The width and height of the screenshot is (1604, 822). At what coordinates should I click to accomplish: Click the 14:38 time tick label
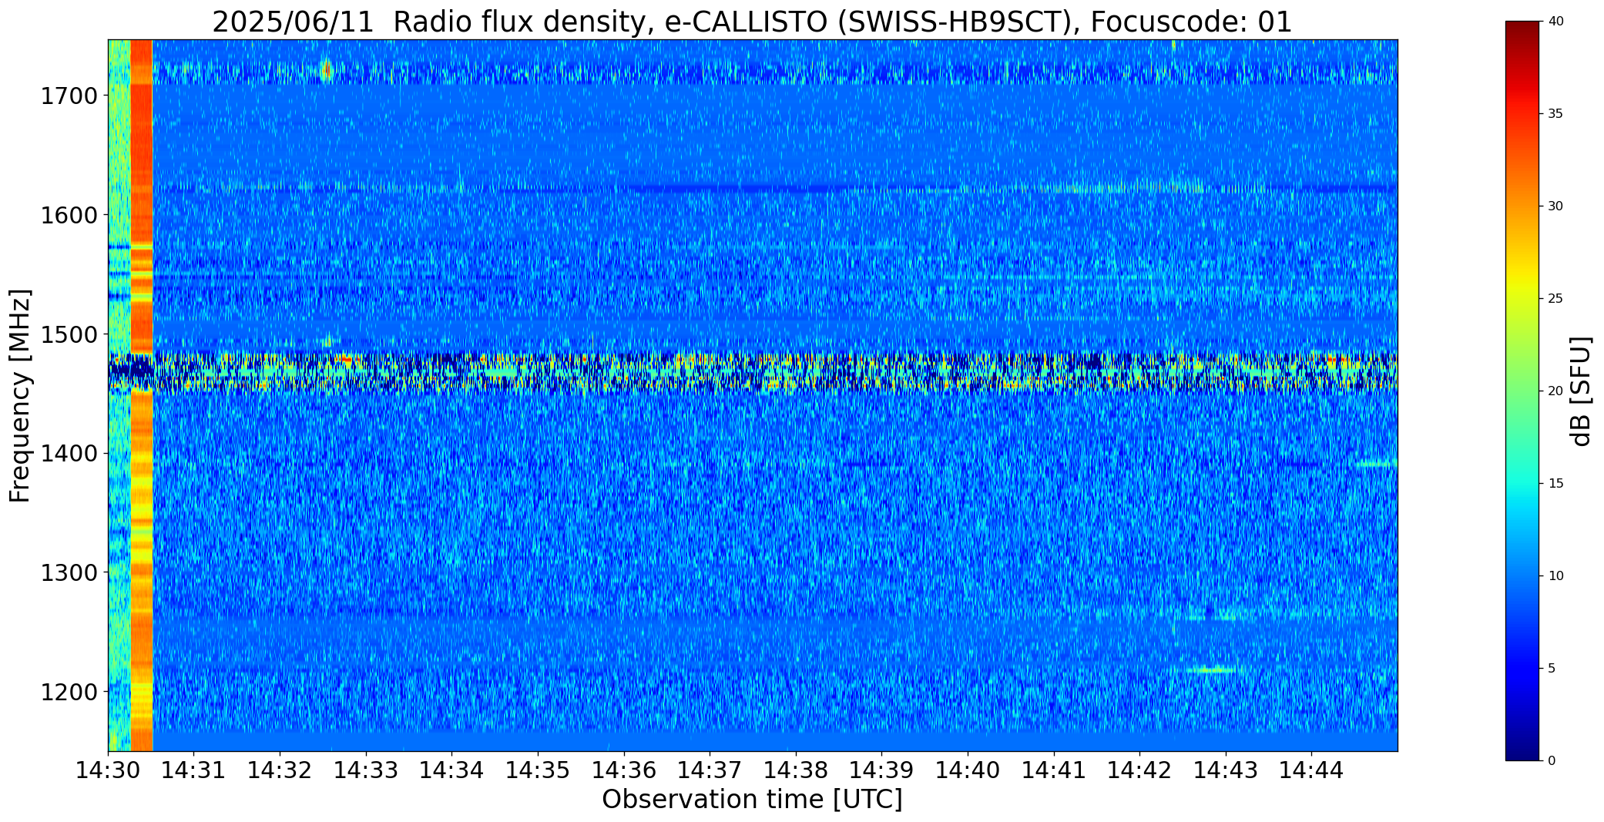click(796, 770)
